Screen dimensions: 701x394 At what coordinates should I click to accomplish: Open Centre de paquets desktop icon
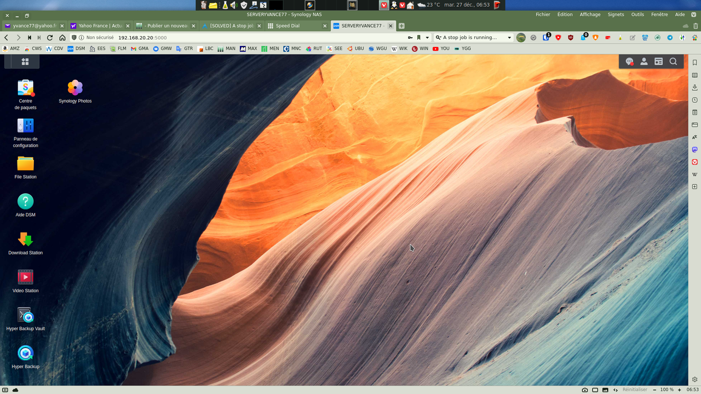click(x=26, y=95)
